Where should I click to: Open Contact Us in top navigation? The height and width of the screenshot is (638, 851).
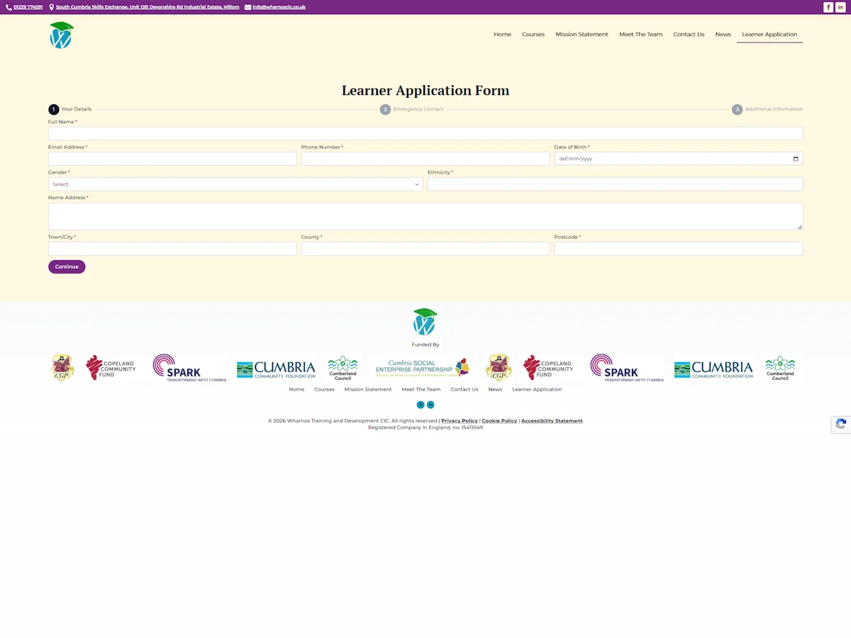[x=689, y=34]
